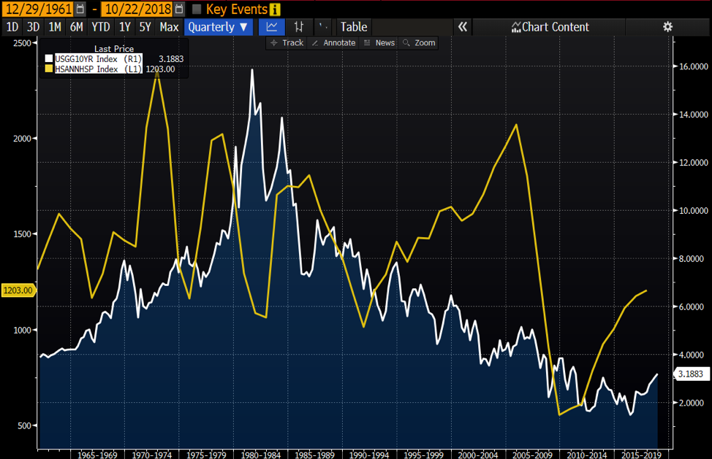Click the Key Events info icon
This screenshot has width=712, height=459.
275,9
